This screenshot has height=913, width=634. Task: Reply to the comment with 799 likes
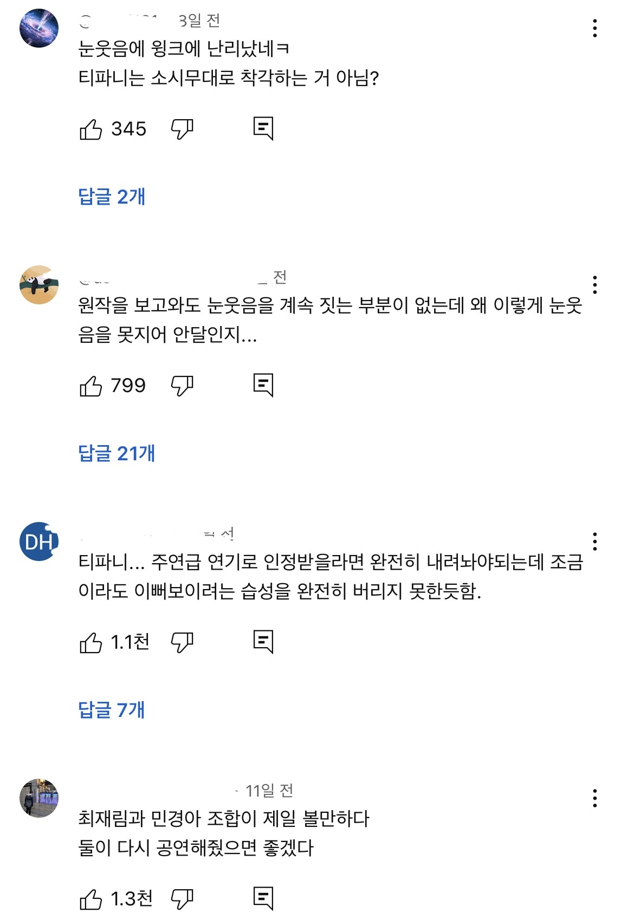click(263, 386)
